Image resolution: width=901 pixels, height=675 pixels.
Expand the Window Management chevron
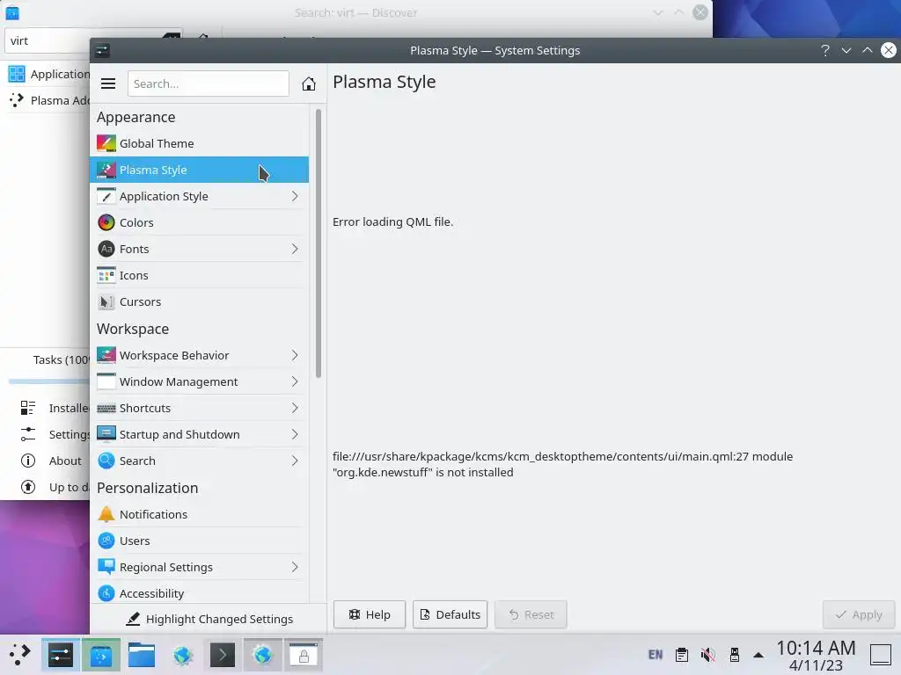tap(294, 381)
